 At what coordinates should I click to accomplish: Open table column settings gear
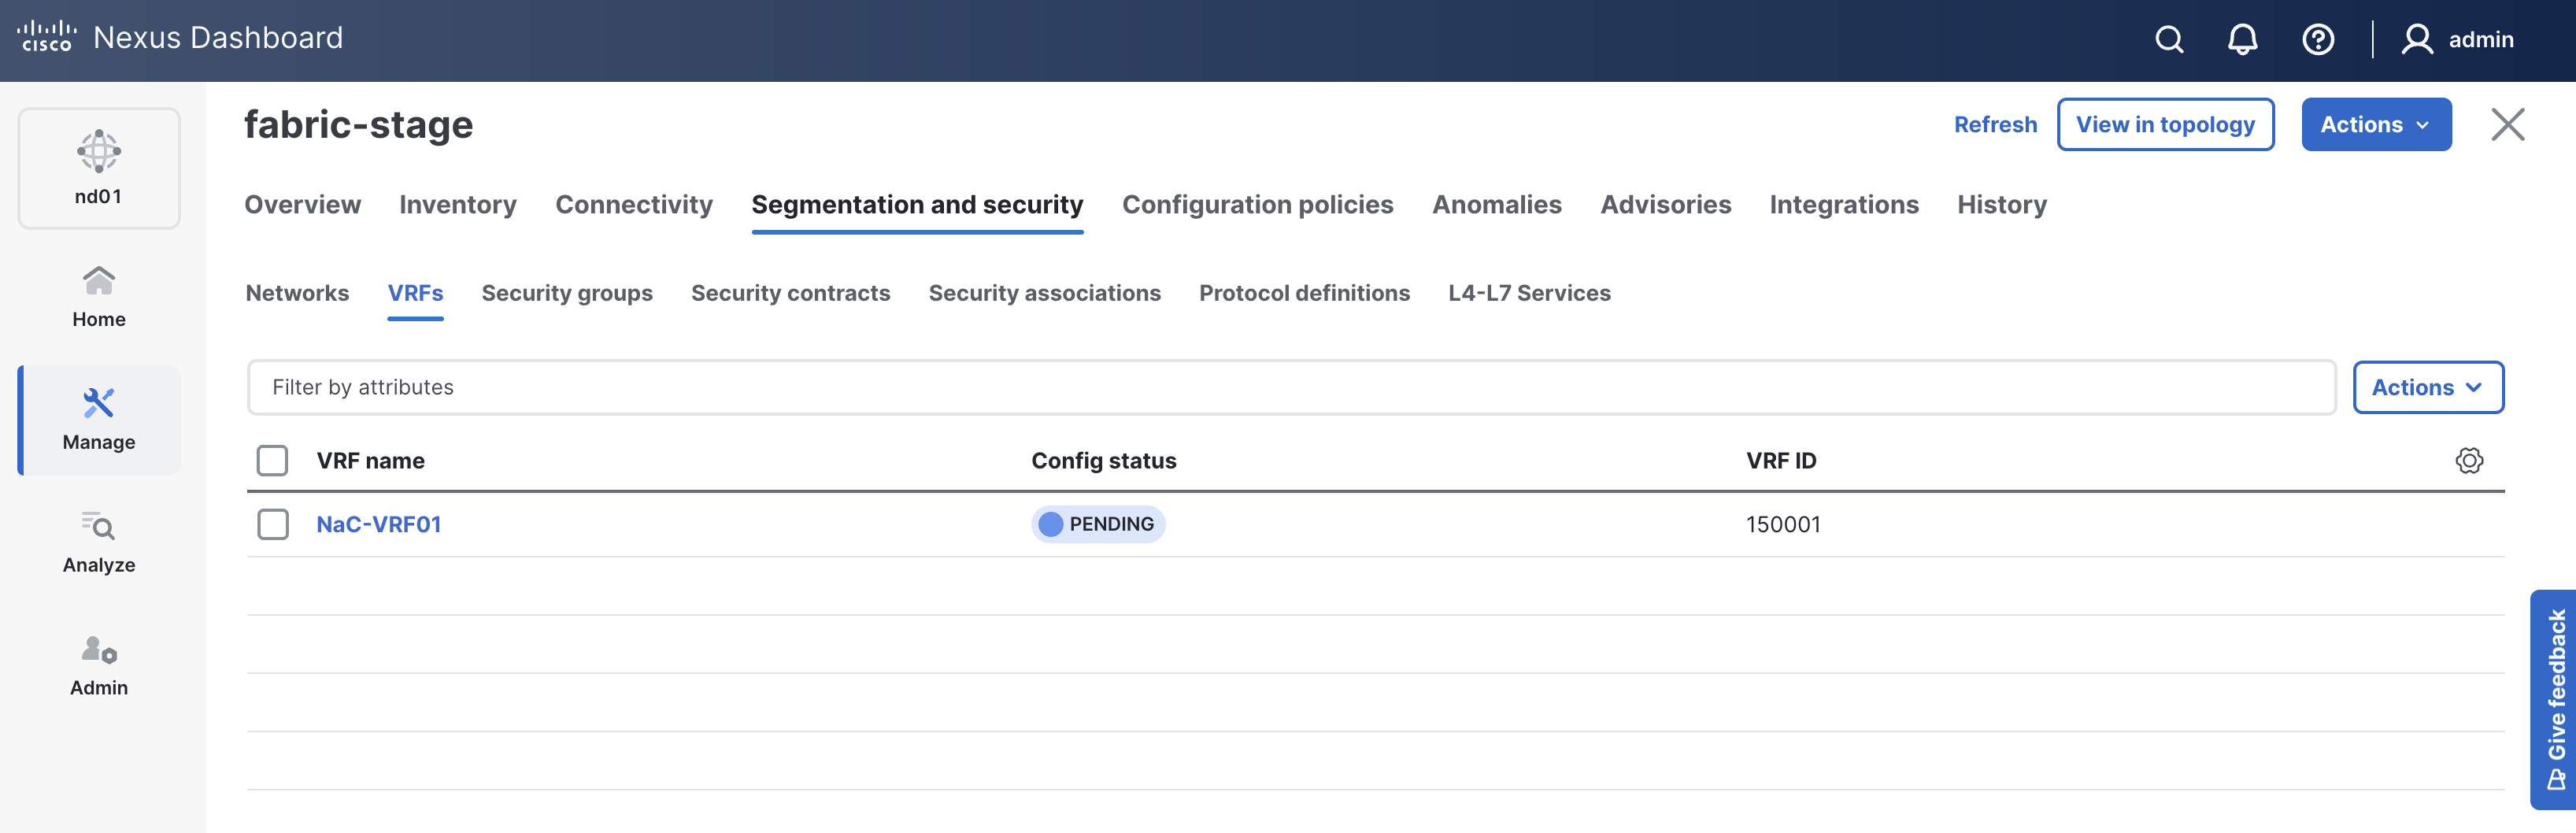pyautogui.click(x=2469, y=461)
